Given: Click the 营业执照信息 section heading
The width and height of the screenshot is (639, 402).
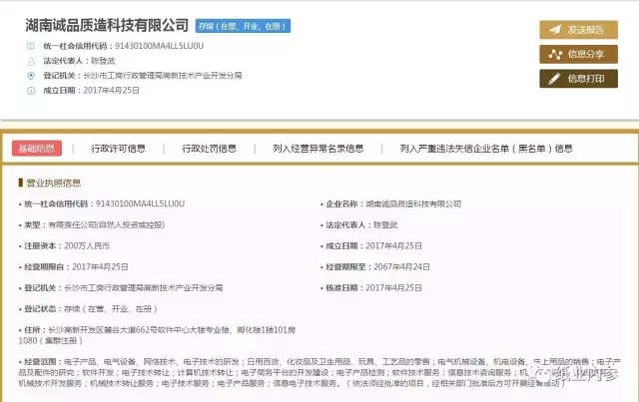Looking at the screenshot, I should point(53,183).
